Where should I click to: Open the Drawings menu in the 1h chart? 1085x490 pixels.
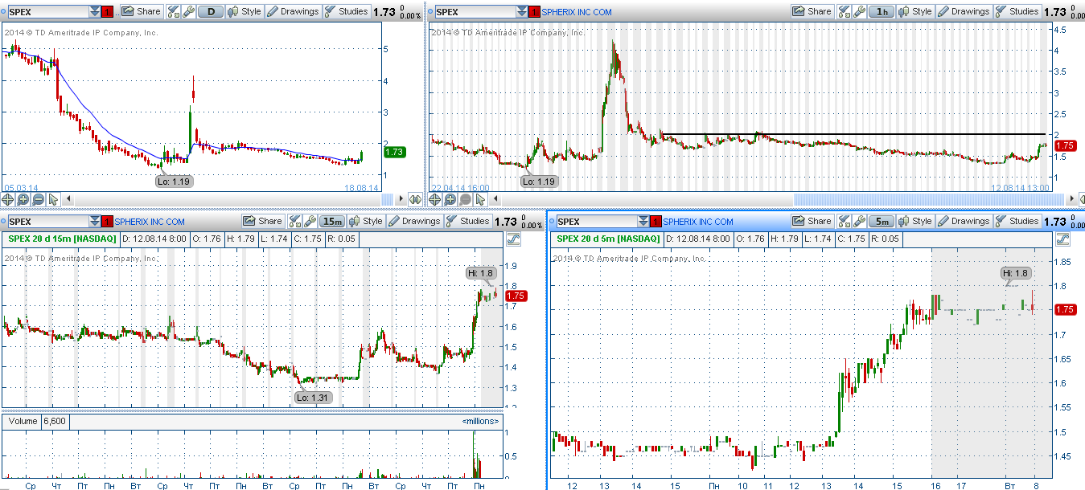click(964, 12)
